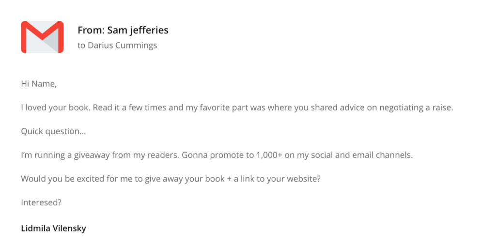Screen dimensions: 496x248
Task: Click the 'Quick question...' line
Action: [53, 131]
